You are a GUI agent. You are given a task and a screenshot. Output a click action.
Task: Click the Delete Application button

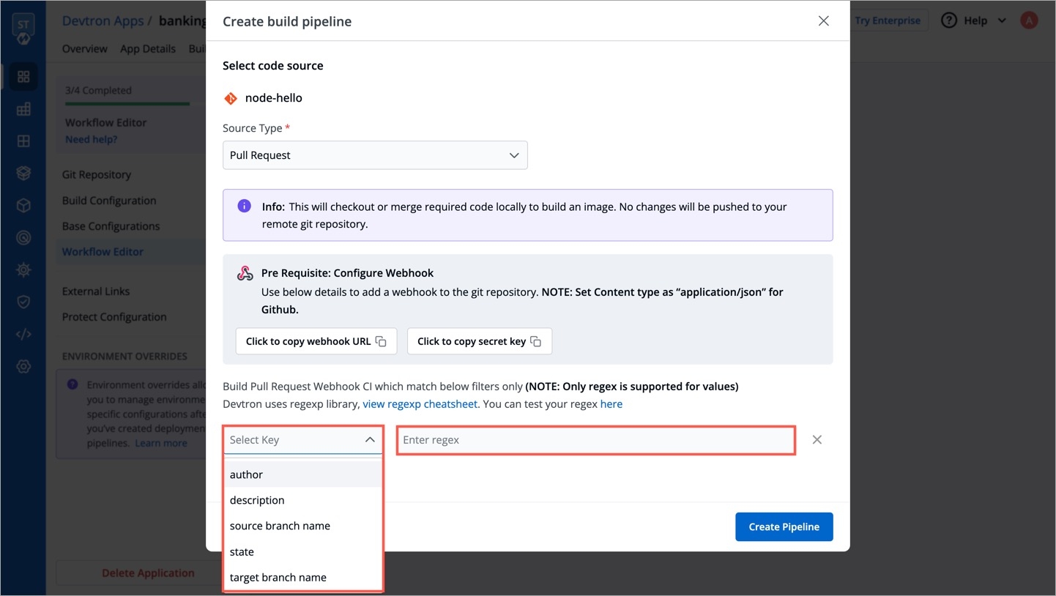click(x=148, y=573)
